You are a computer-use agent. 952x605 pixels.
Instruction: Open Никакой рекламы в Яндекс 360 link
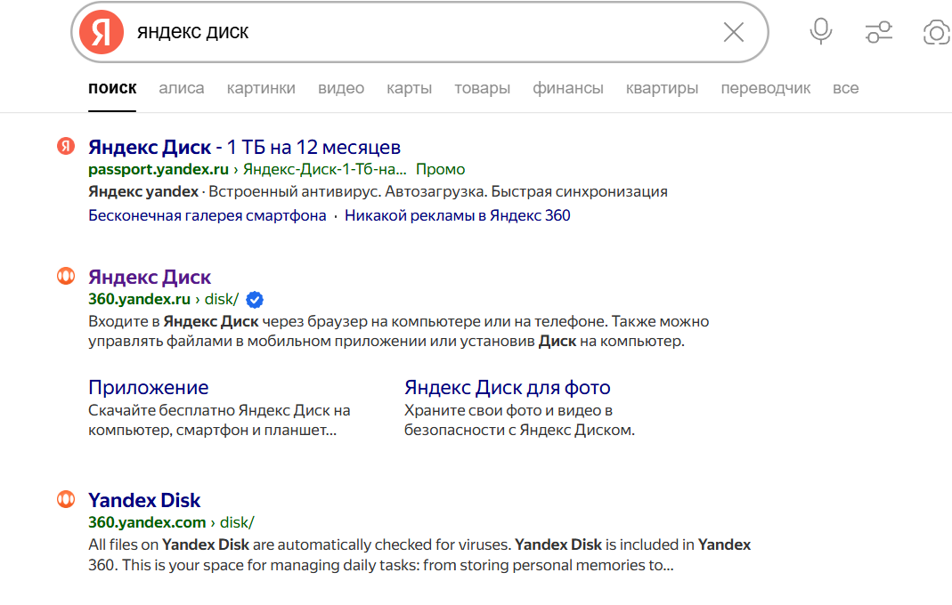point(457,215)
